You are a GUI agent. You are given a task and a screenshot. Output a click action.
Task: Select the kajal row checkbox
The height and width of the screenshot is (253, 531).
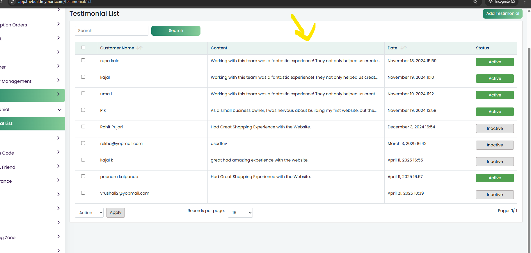[x=83, y=77]
